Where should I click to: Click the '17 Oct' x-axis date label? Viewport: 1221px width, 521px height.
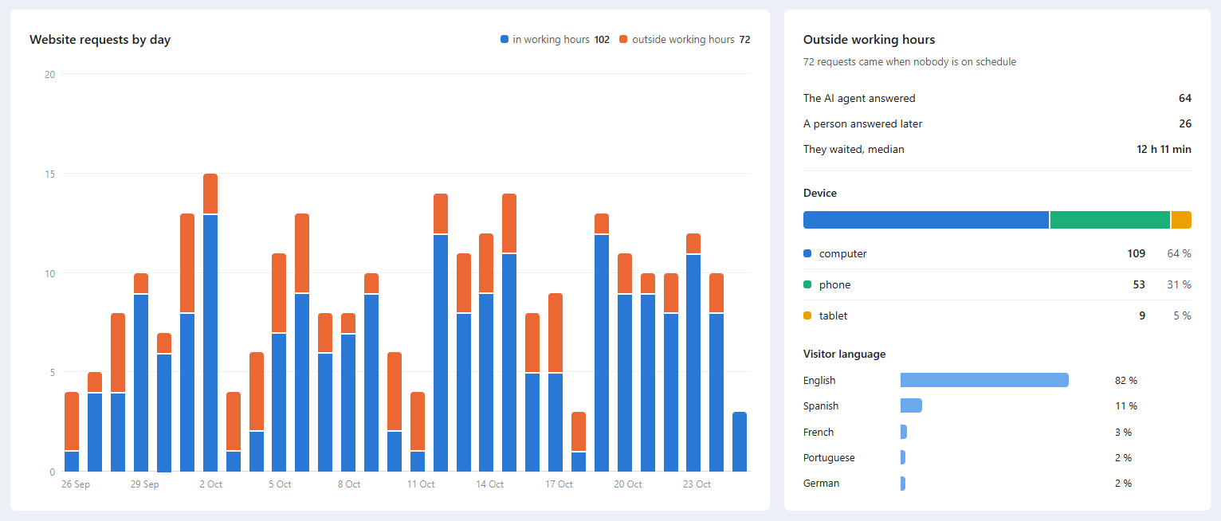point(559,484)
